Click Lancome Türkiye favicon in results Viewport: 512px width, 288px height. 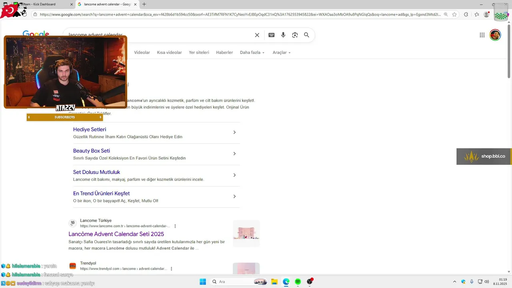[x=72, y=223]
